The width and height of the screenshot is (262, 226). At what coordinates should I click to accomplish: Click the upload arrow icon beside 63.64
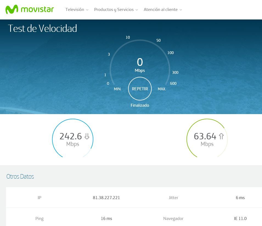221,136
